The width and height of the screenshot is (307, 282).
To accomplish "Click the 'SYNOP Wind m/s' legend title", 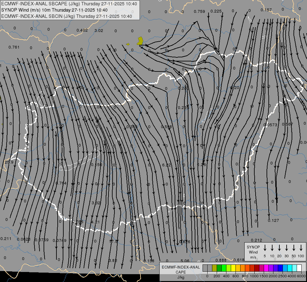I will point(253,252).
